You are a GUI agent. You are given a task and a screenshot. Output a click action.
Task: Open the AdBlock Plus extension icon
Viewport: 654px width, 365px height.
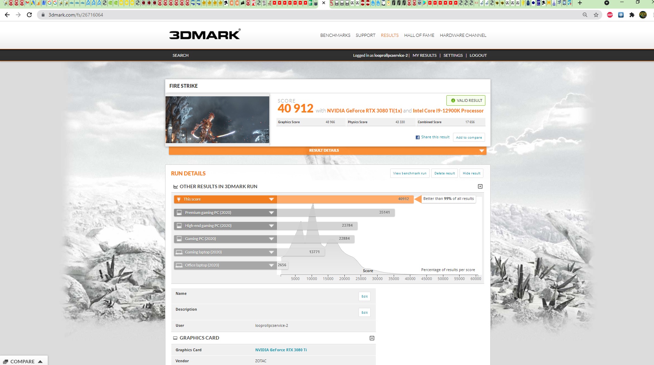610,15
